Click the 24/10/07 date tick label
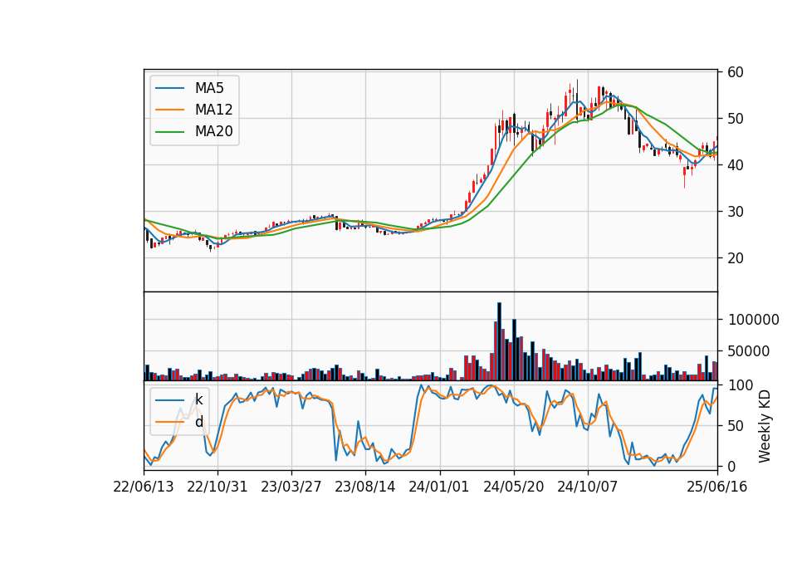Screen dimensions: 797x573 click(x=588, y=487)
